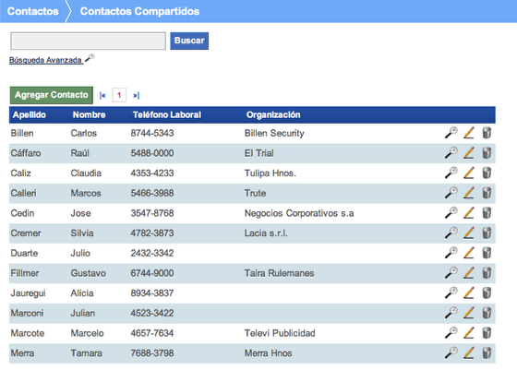Select page 1 in pagination
Image resolution: width=517 pixels, height=370 pixels.
click(119, 95)
